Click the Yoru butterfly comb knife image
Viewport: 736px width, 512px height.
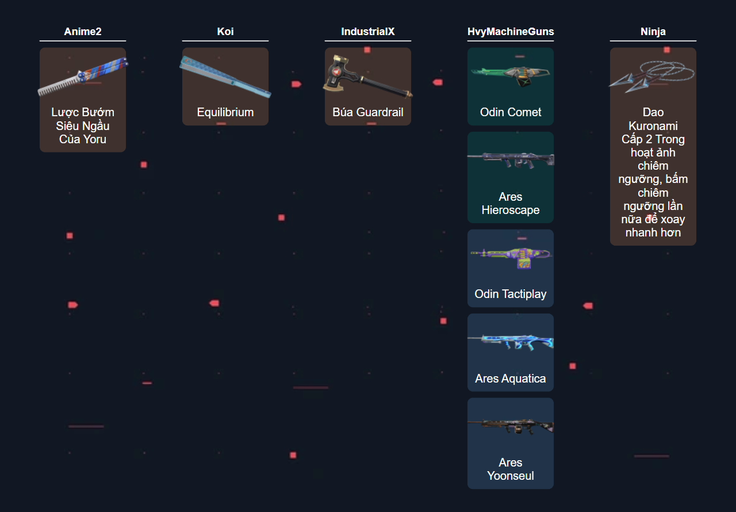(x=83, y=77)
